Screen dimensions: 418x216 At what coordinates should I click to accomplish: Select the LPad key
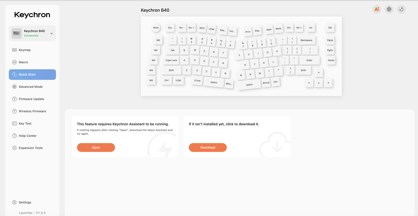coord(212,29)
